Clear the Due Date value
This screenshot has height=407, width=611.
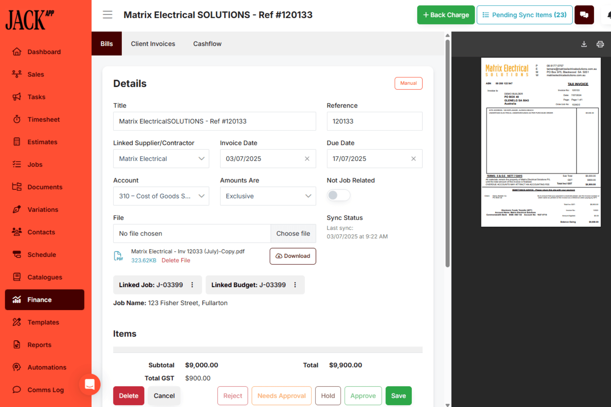[x=413, y=159]
